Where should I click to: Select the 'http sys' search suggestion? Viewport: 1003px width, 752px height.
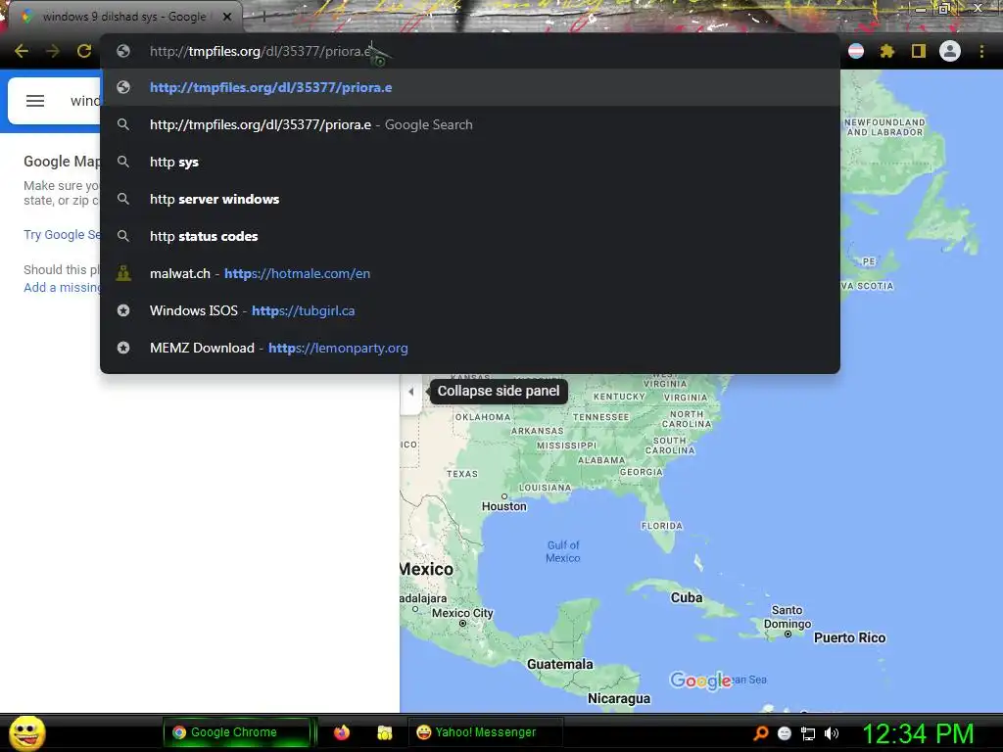470,162
